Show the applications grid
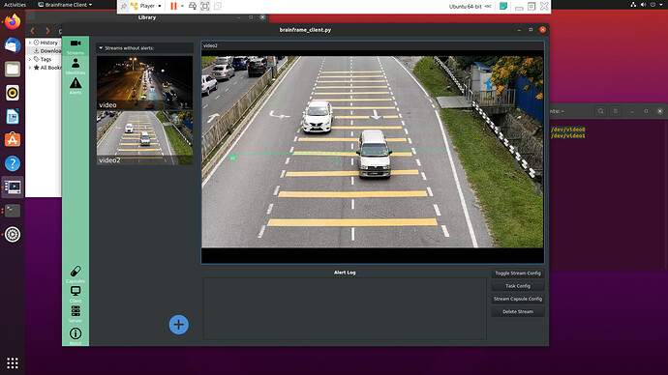 pos(13,362)
